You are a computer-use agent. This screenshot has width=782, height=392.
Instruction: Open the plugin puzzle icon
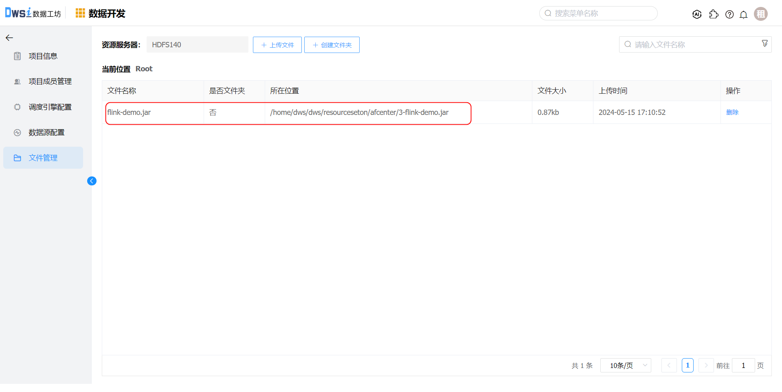(714, 14)
